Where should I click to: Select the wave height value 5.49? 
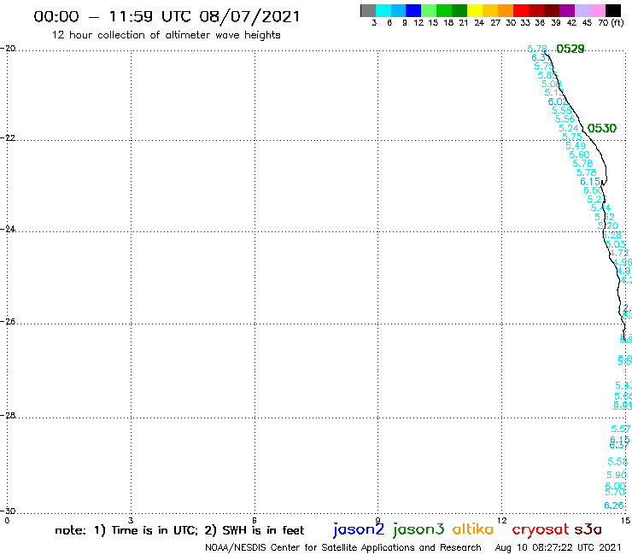[575, 146]
